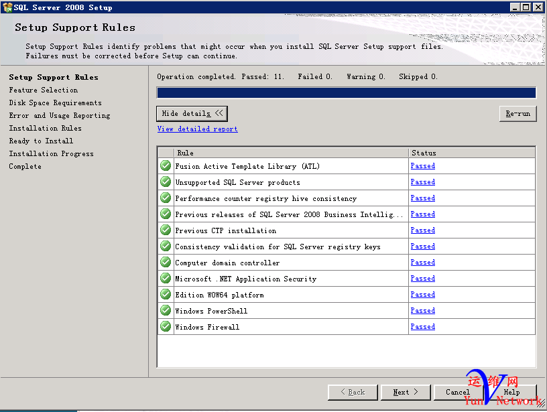Screen dimensions: 547x412
Task: Click the Consistency validation for SQL Server registry keys text
Action: (278, 247)
